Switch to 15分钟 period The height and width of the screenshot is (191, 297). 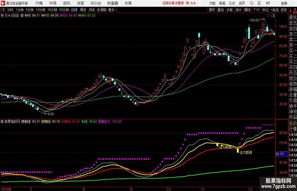coord(40,10)
